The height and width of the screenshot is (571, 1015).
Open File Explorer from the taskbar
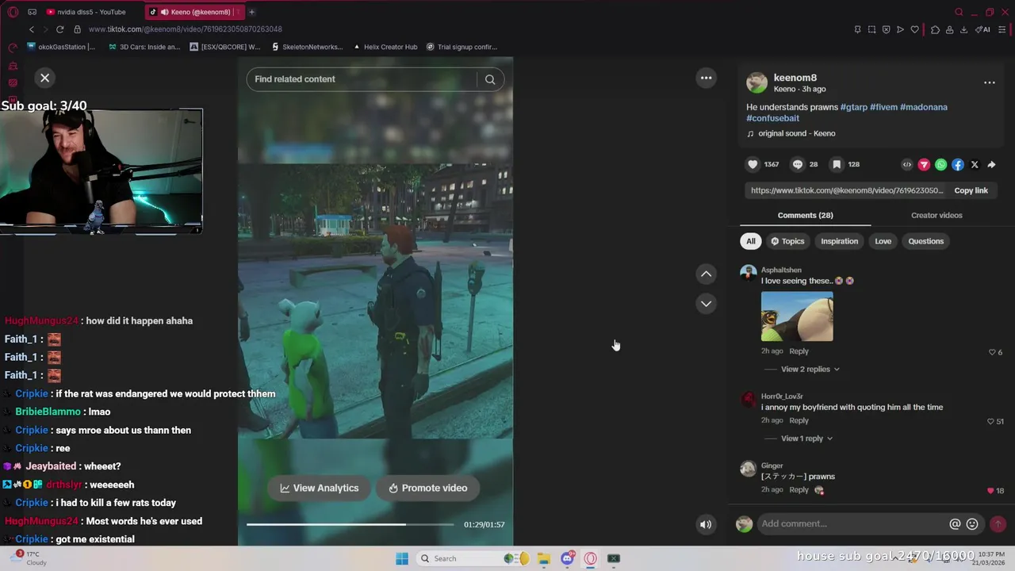tap(543, 558)
